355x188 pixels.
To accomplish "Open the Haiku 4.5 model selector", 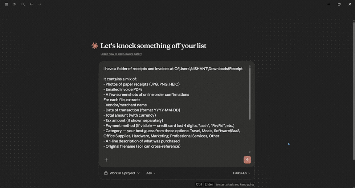I will tap(242, 173).
